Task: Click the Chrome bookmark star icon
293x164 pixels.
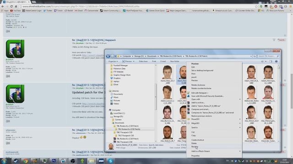Action: pyautogui.click(x=256, y=6)
